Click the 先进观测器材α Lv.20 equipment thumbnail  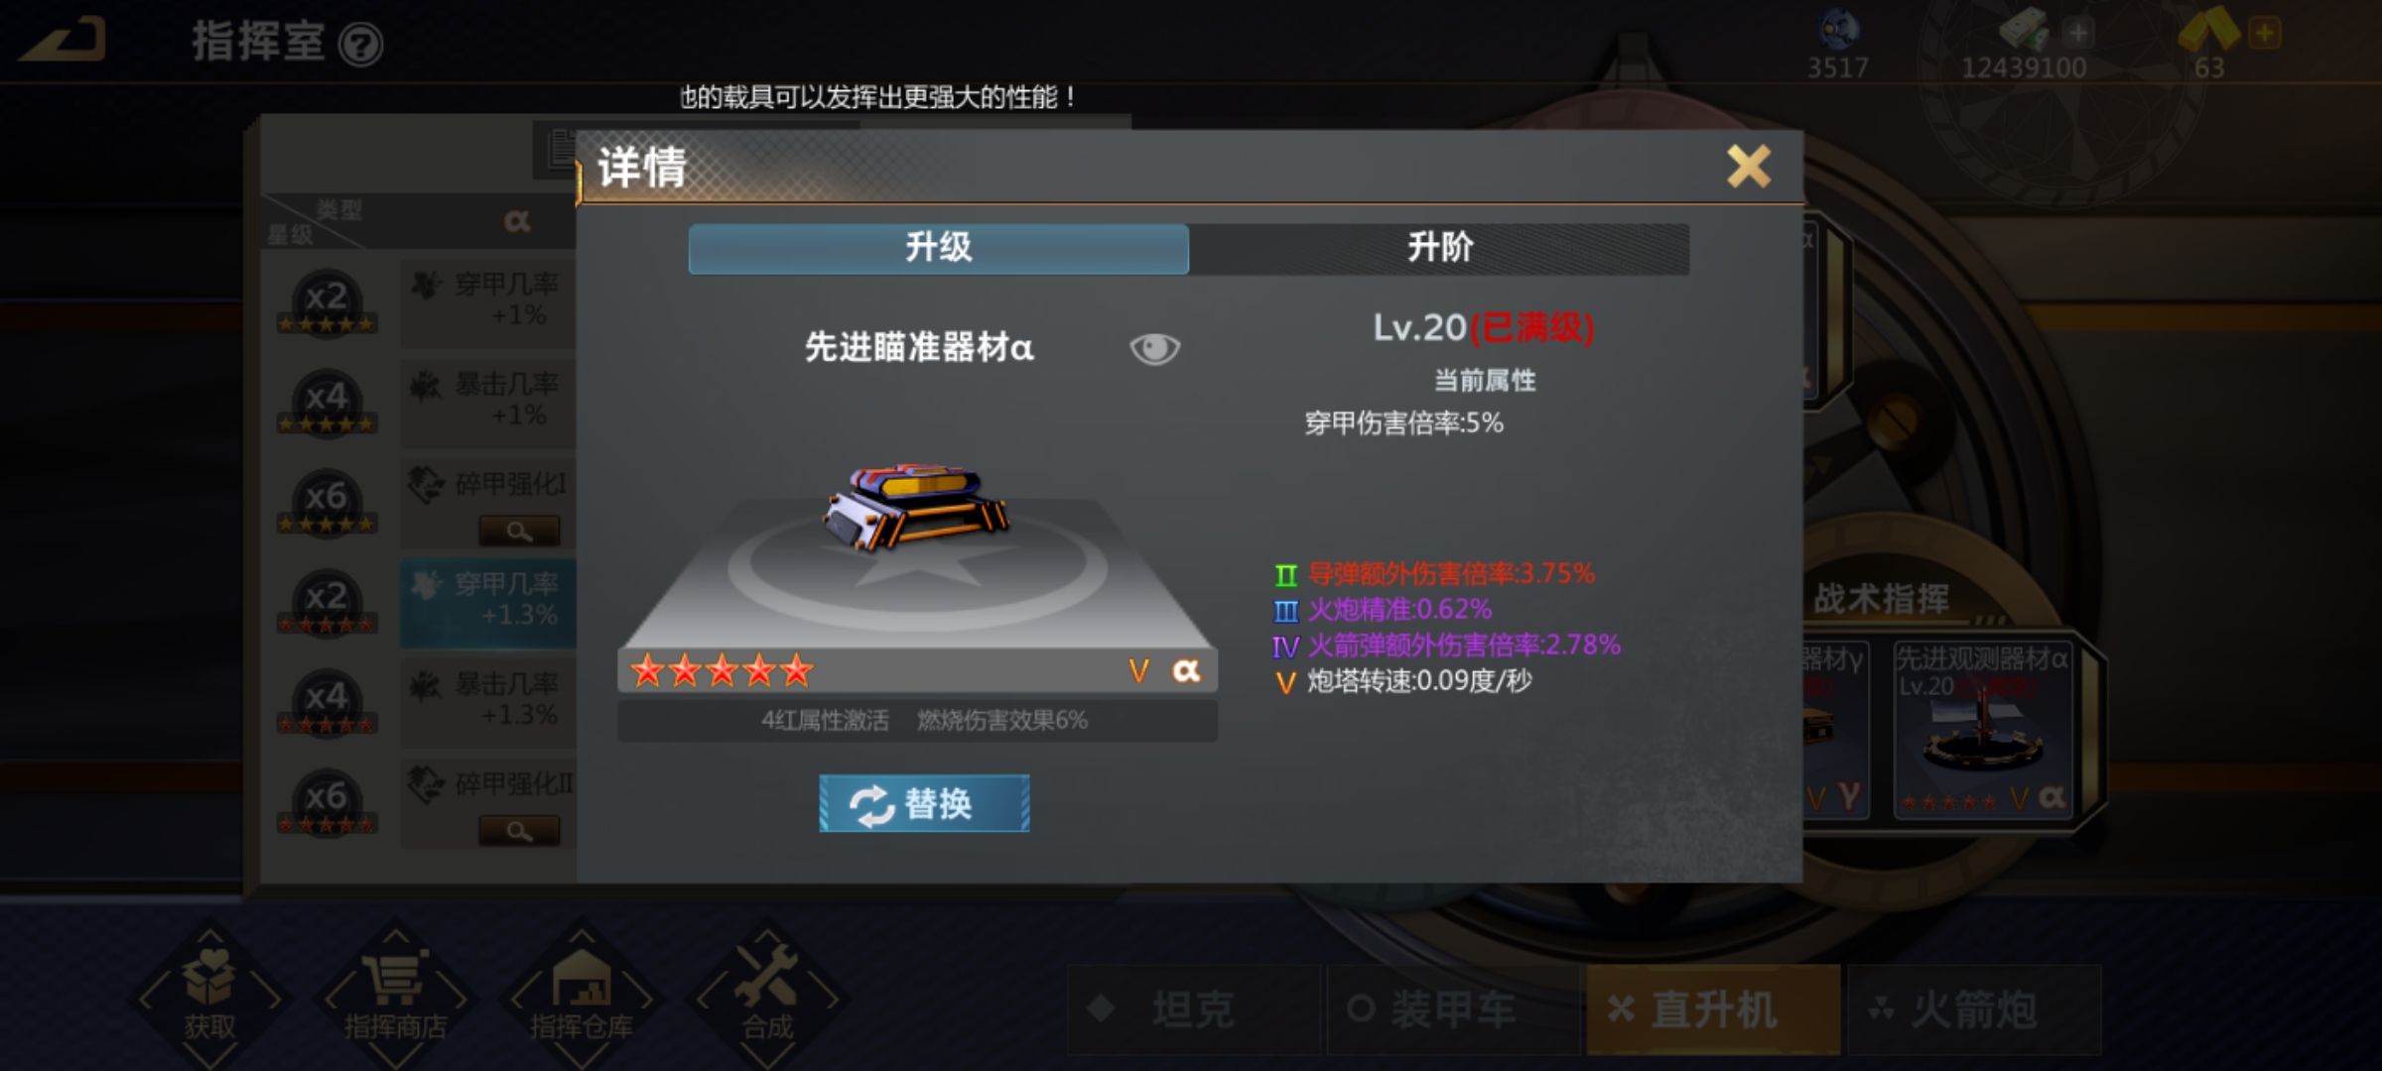coord(1981,730)
